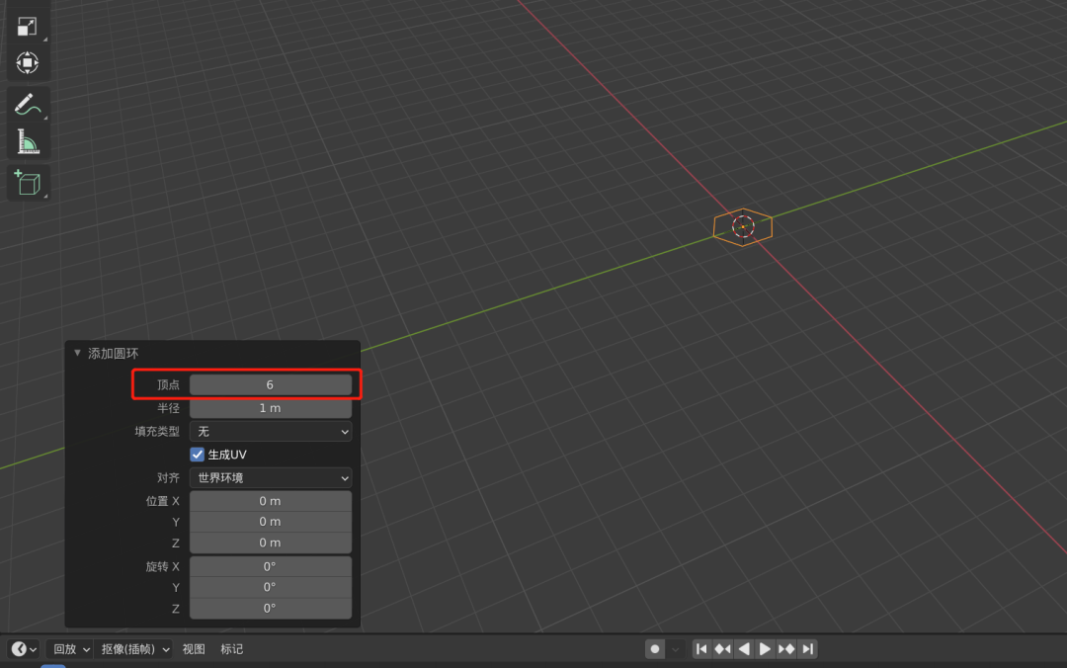This screenshot has height=668, width=1067.
Task: Collapse the 添加圆环 panel
Action: point(78,353)
